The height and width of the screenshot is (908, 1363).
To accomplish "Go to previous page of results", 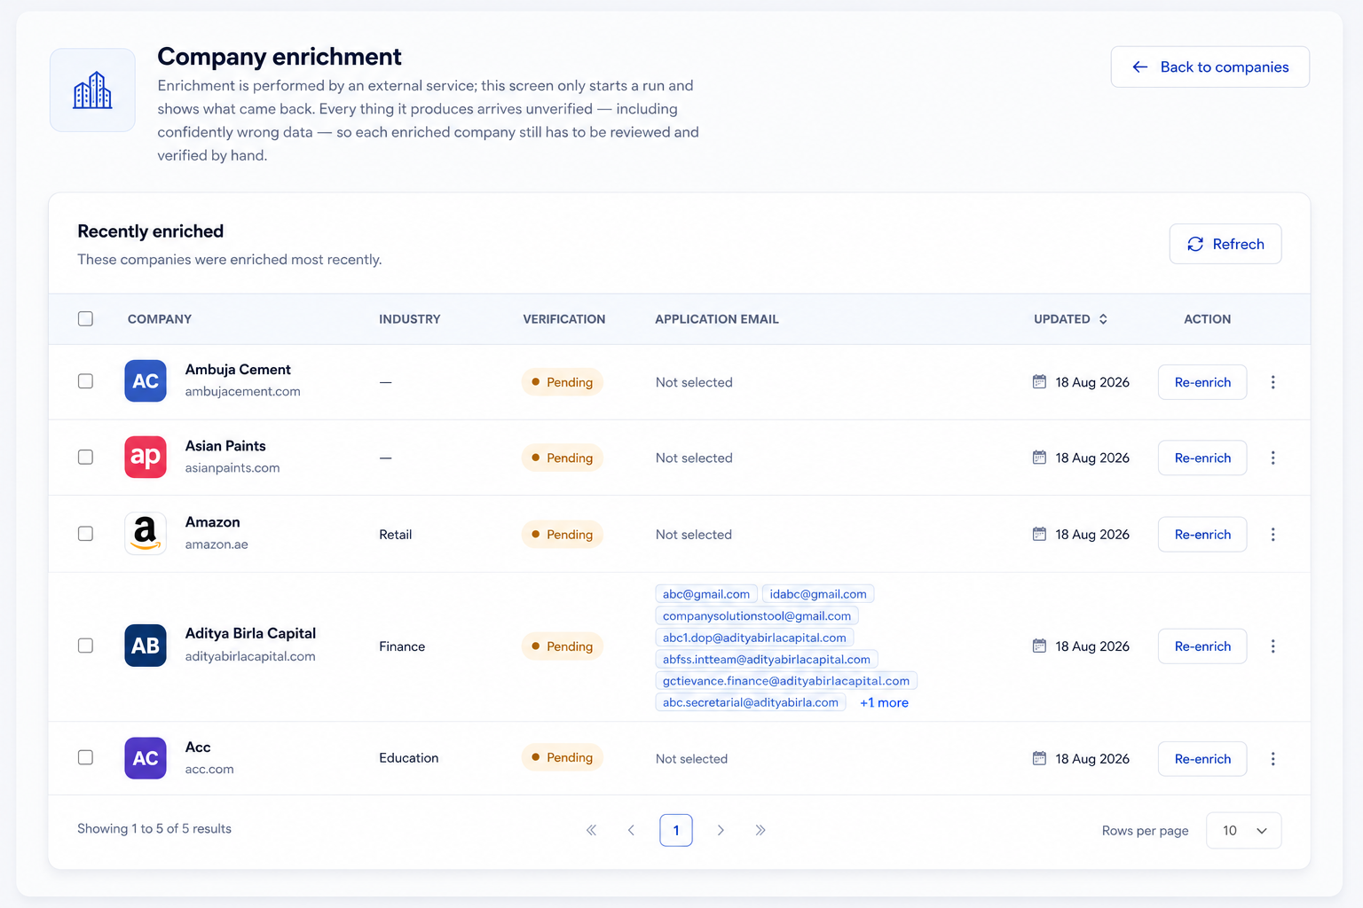I will (631, 830).
